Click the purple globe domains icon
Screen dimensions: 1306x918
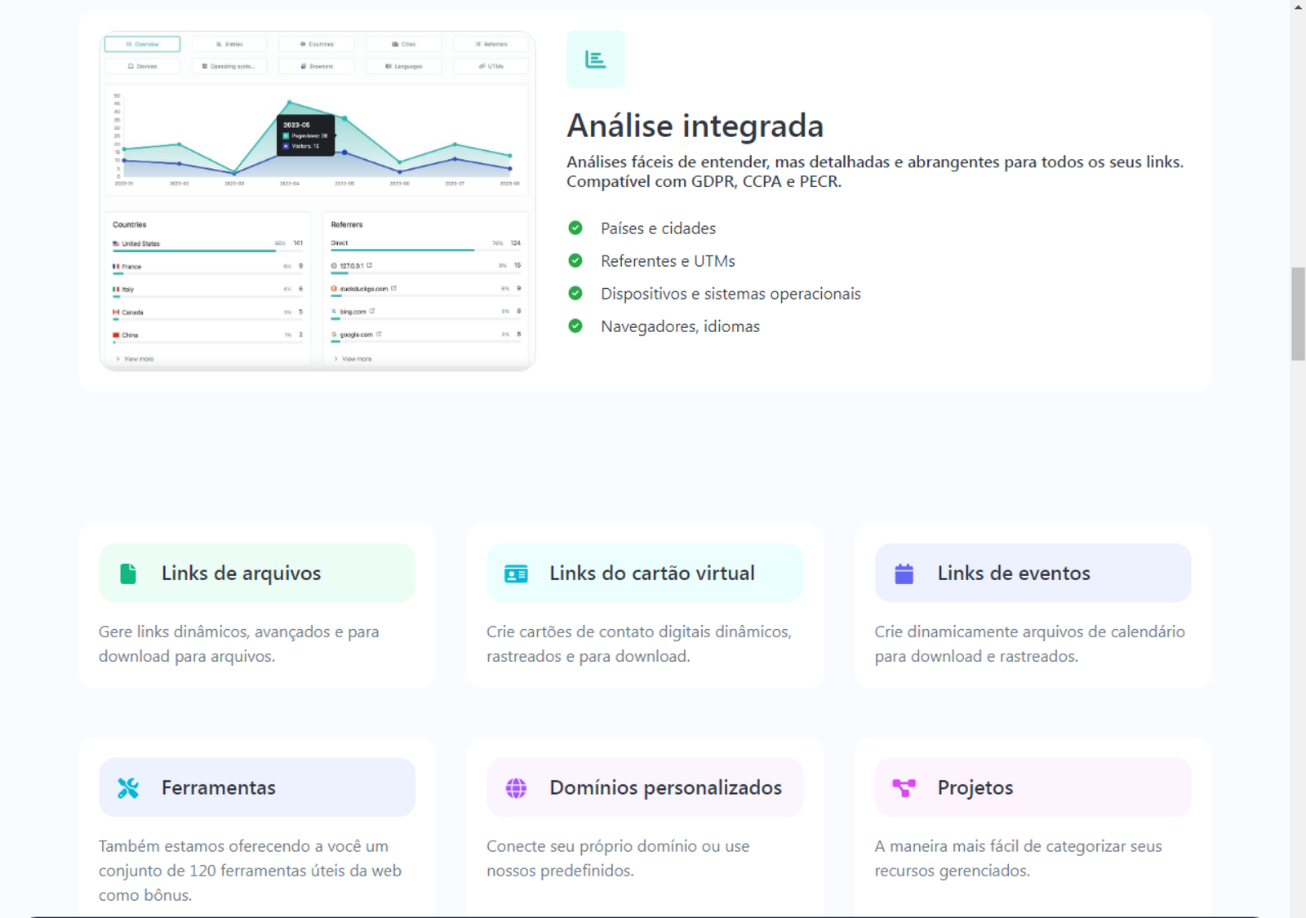516,788
